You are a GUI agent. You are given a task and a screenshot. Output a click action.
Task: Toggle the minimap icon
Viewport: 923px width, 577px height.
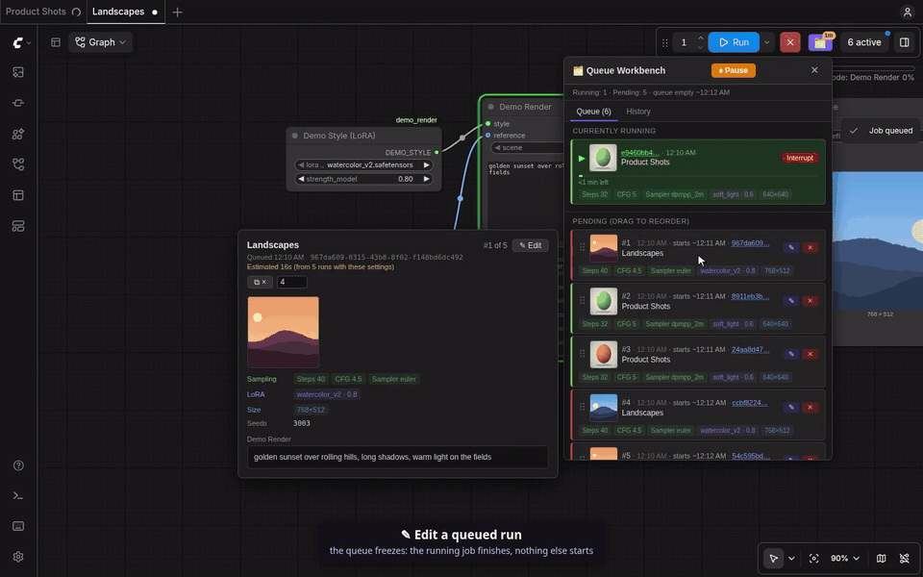click(882, 558)
